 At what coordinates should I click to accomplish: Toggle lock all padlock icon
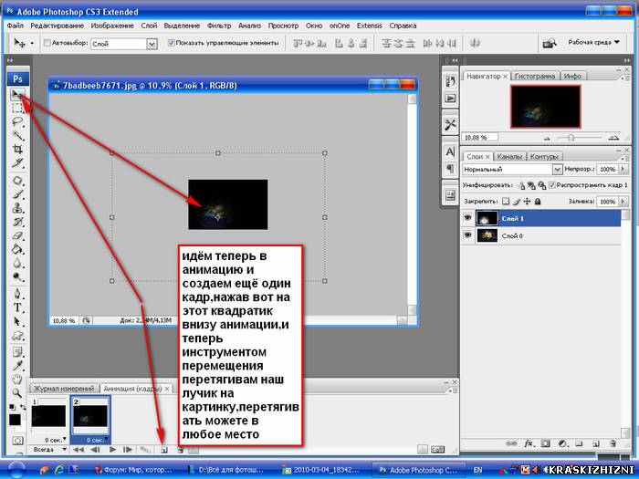(538, 202)
